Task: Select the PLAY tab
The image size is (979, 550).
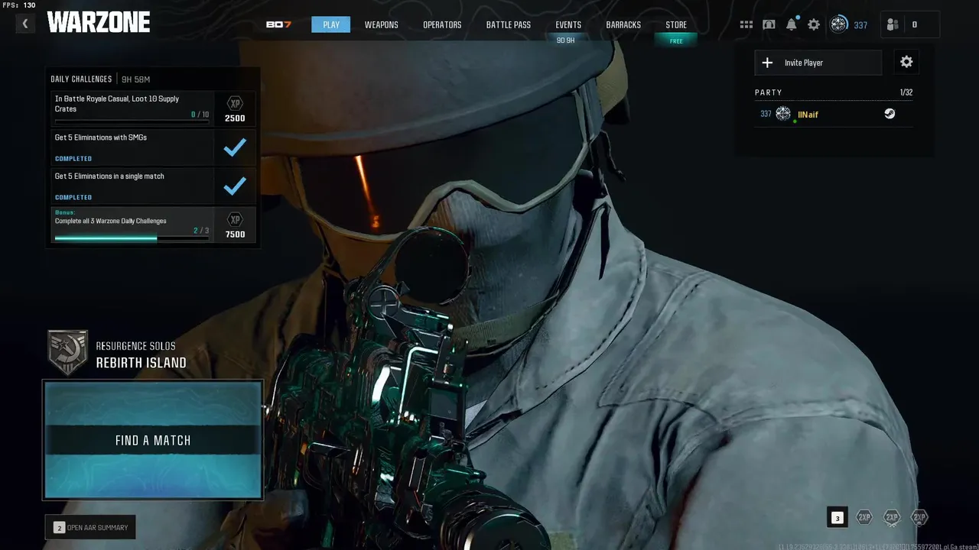Action: 331,24
